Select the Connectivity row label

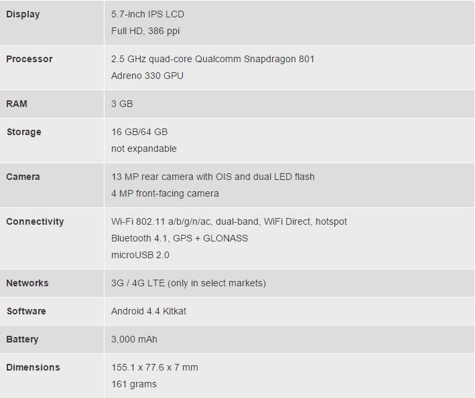coord(35,221)
